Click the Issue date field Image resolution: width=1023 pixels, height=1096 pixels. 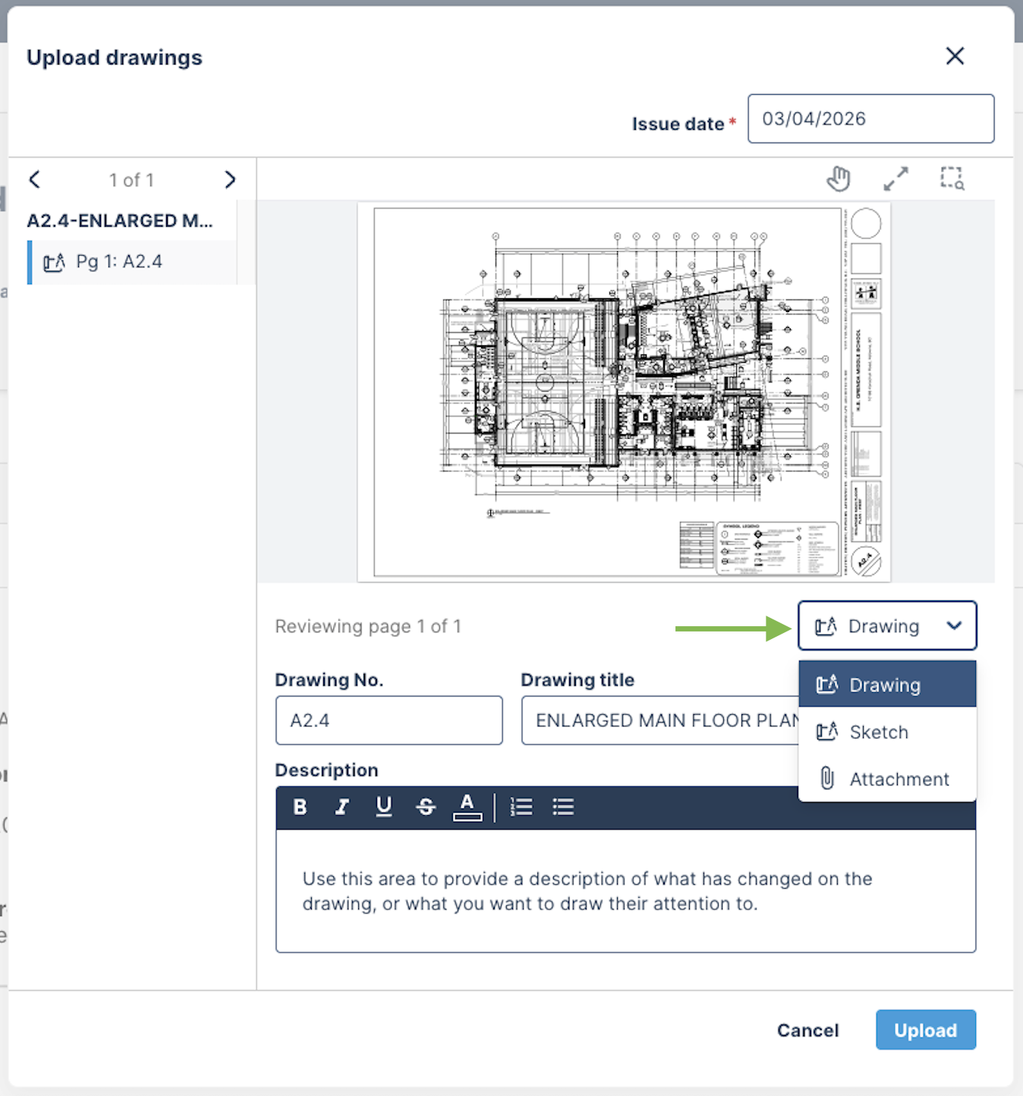870,118
